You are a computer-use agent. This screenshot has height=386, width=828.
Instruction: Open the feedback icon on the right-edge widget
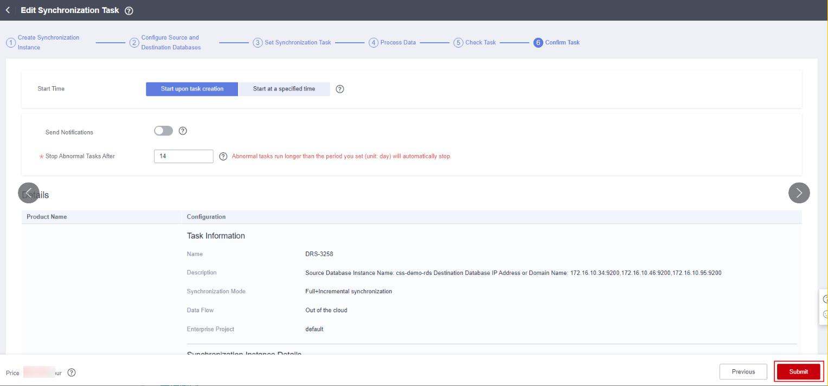[x=825, y=314]
